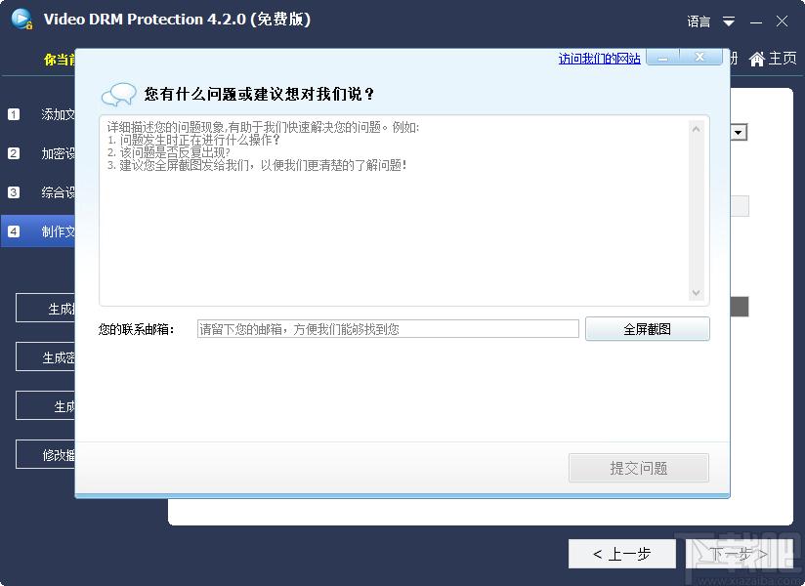This screenshot has height=586, width=805.
Task: Click the text area scroll down arrow
Action: 697,293
